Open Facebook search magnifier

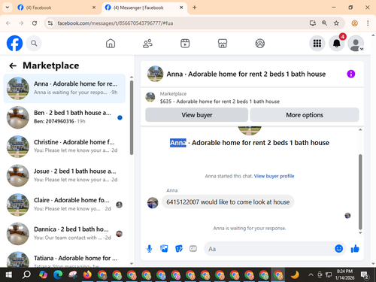pos(34,44)
